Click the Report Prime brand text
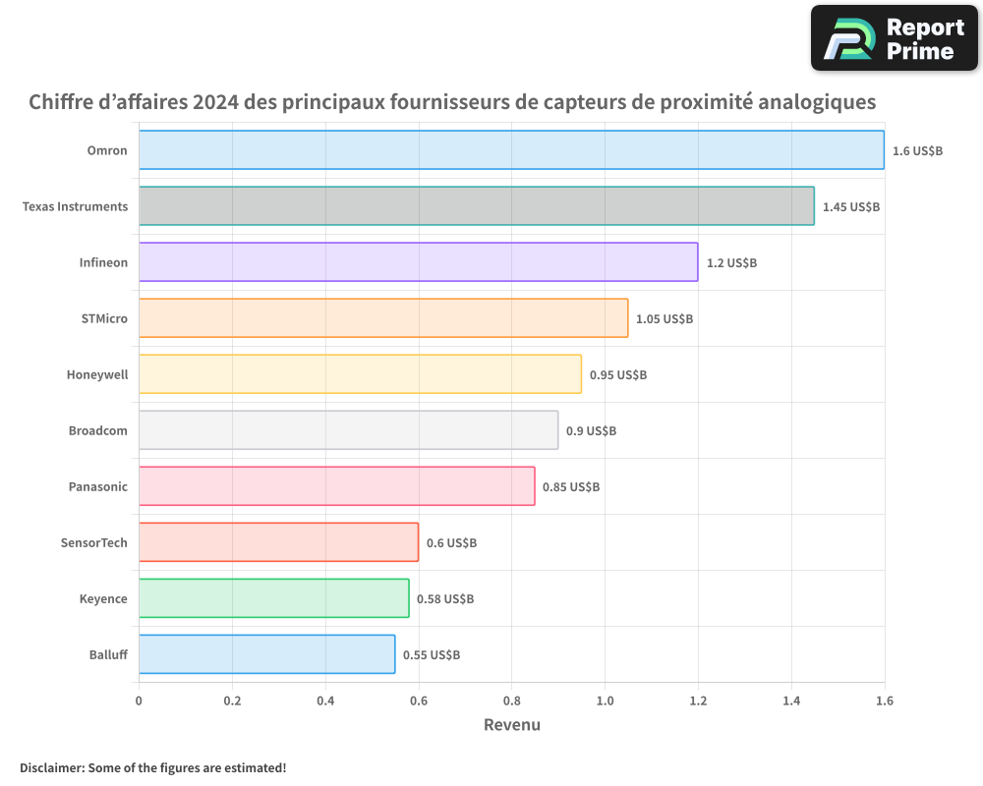 pyautogui.click(x=925, y=39)
